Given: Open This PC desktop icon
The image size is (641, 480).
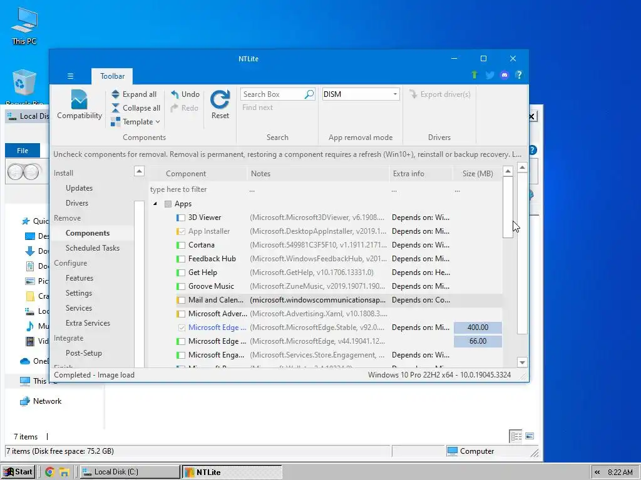Looking at the screenshot, I should click(24, 26).
